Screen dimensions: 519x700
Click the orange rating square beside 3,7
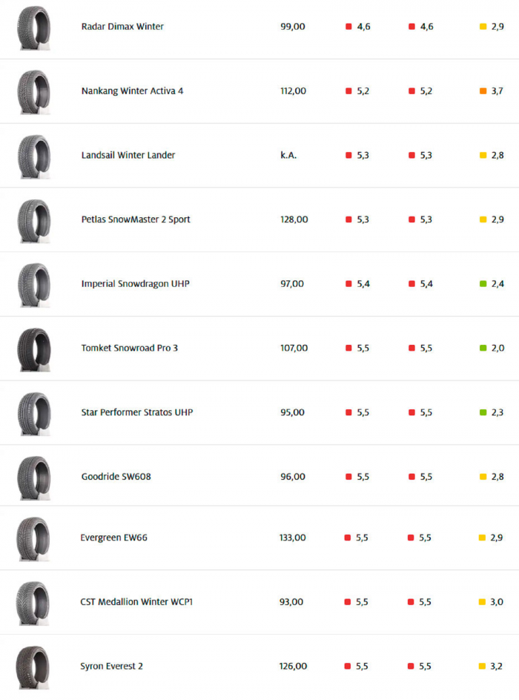coord(483,91)
